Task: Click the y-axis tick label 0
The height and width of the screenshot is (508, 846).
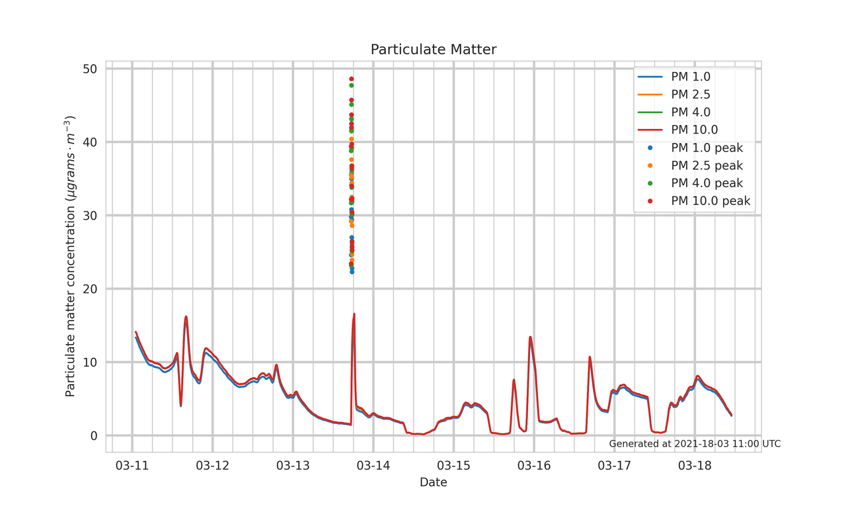Action: pyautogui.click(x=93, y=436)
